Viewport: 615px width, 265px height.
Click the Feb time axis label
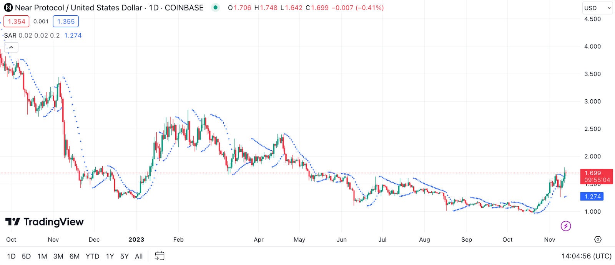pos(178,239)
